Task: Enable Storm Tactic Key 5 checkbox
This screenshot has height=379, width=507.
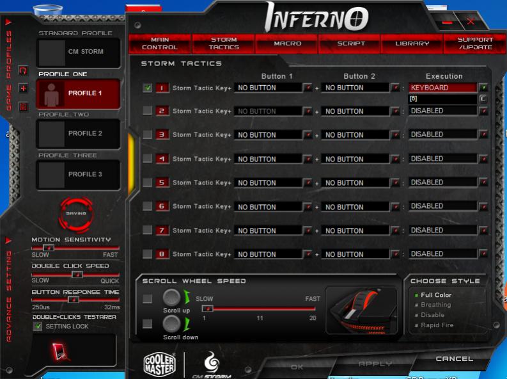Action: coord(148,182)
